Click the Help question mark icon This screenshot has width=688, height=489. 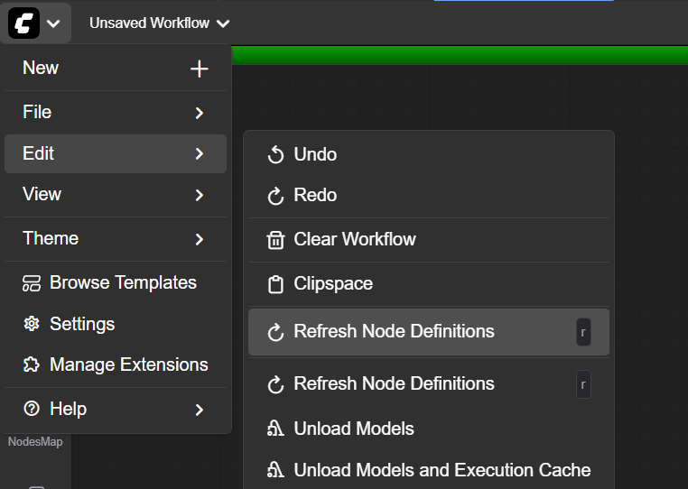[32, 410]
